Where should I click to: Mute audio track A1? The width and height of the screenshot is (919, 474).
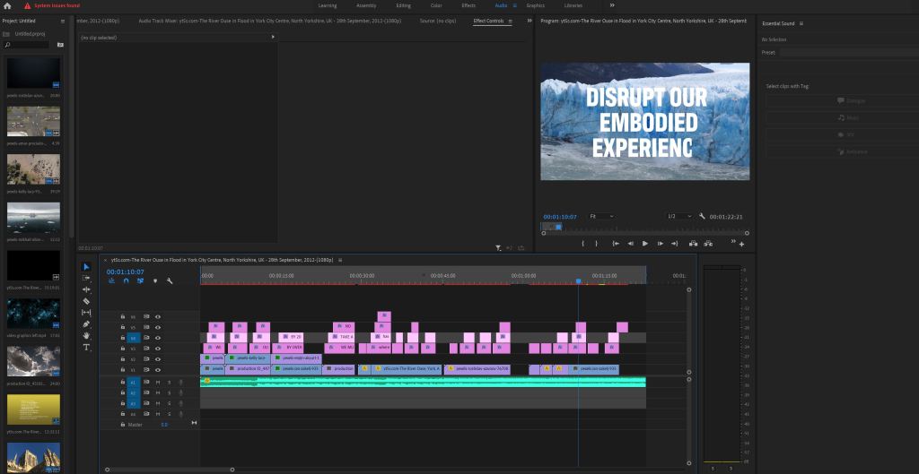tap(158, 383)
